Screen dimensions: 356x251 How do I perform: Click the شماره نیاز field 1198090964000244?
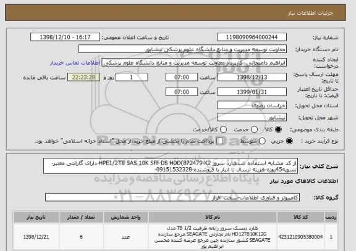pos(252,37)
